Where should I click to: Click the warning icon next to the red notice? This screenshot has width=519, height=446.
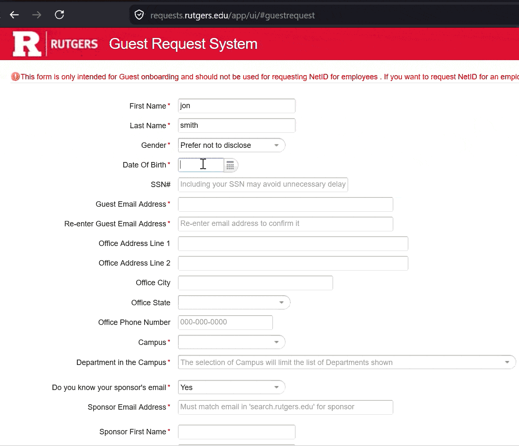[x=15, y=76]
